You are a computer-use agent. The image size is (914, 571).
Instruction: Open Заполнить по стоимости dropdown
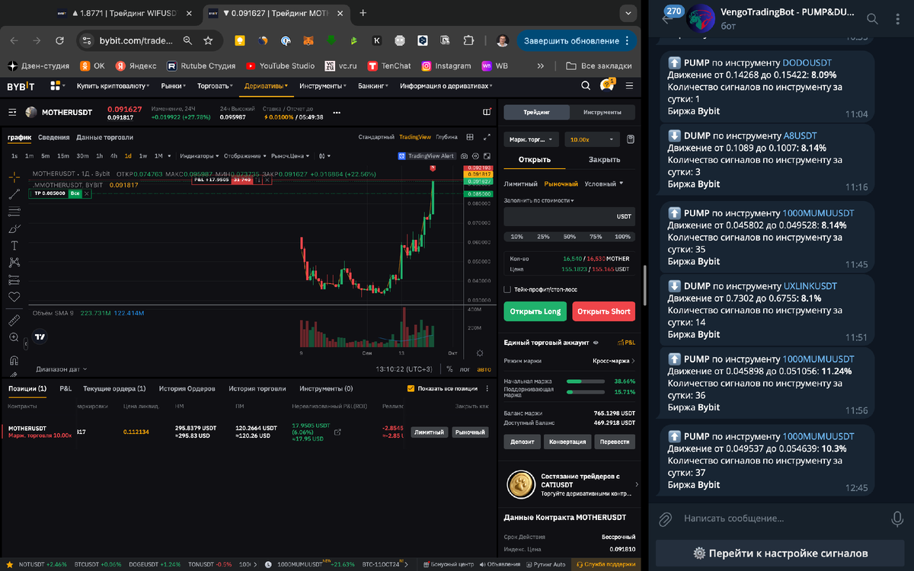(539, 200)
